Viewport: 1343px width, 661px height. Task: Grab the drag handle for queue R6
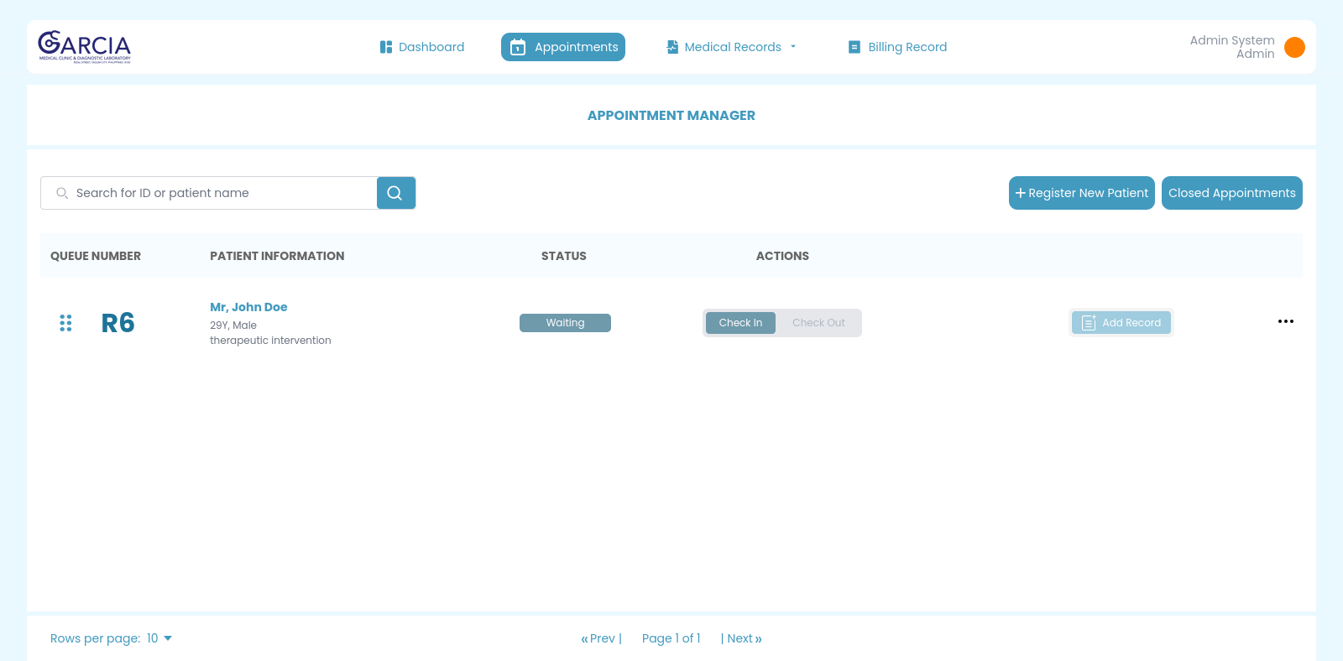pos(65,323)
